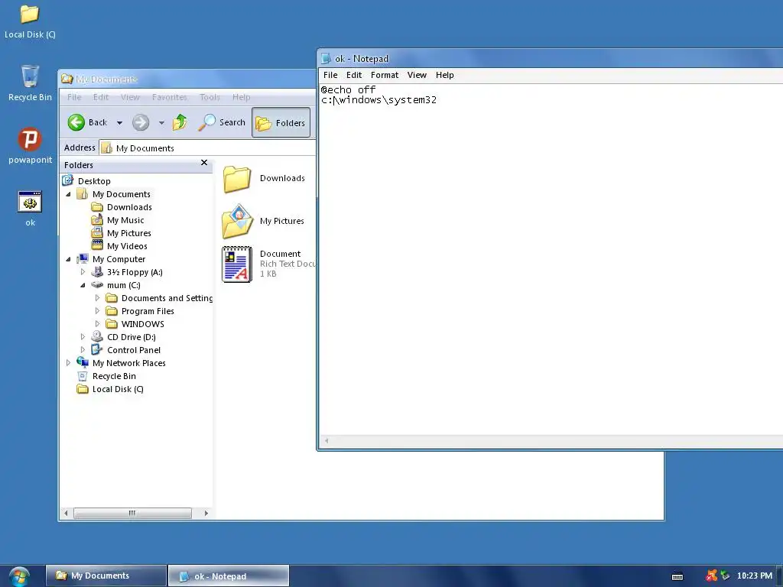Viewport: 783px width, 587px height.
Task: Select the My Pictures folder icon in file pane
Action: 237,221
